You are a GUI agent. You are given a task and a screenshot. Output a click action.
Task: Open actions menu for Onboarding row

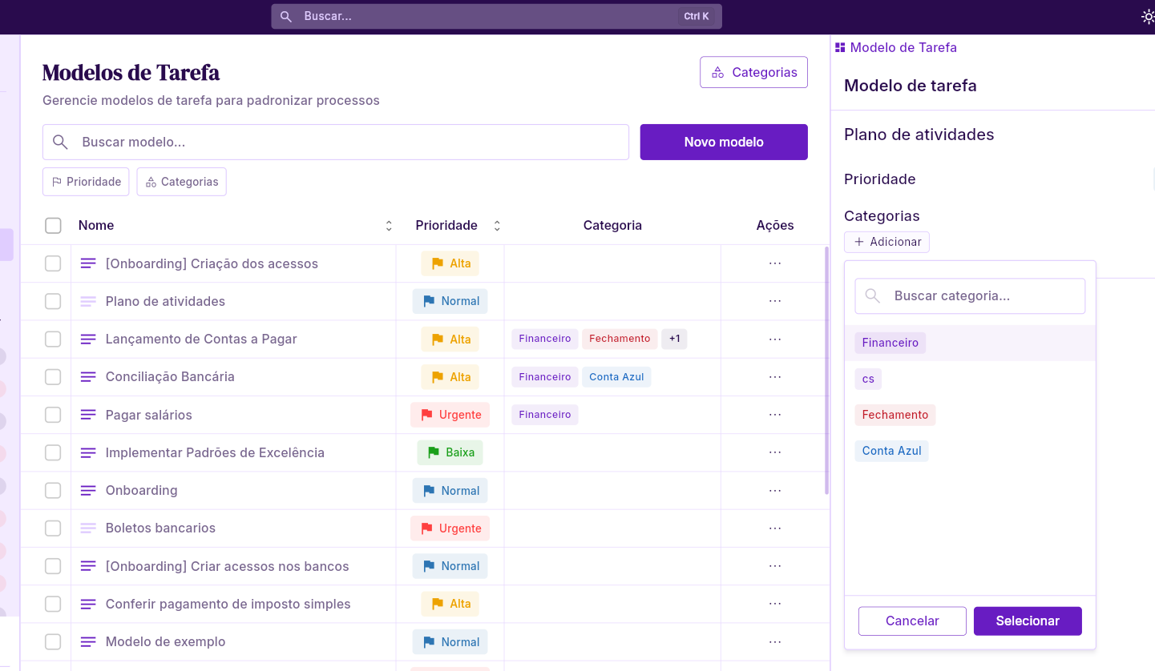pyautogui.click(x=774, y=490)
